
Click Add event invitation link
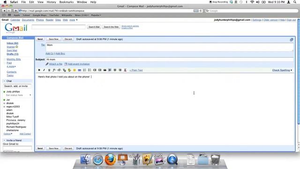click(x=79, y=64)
